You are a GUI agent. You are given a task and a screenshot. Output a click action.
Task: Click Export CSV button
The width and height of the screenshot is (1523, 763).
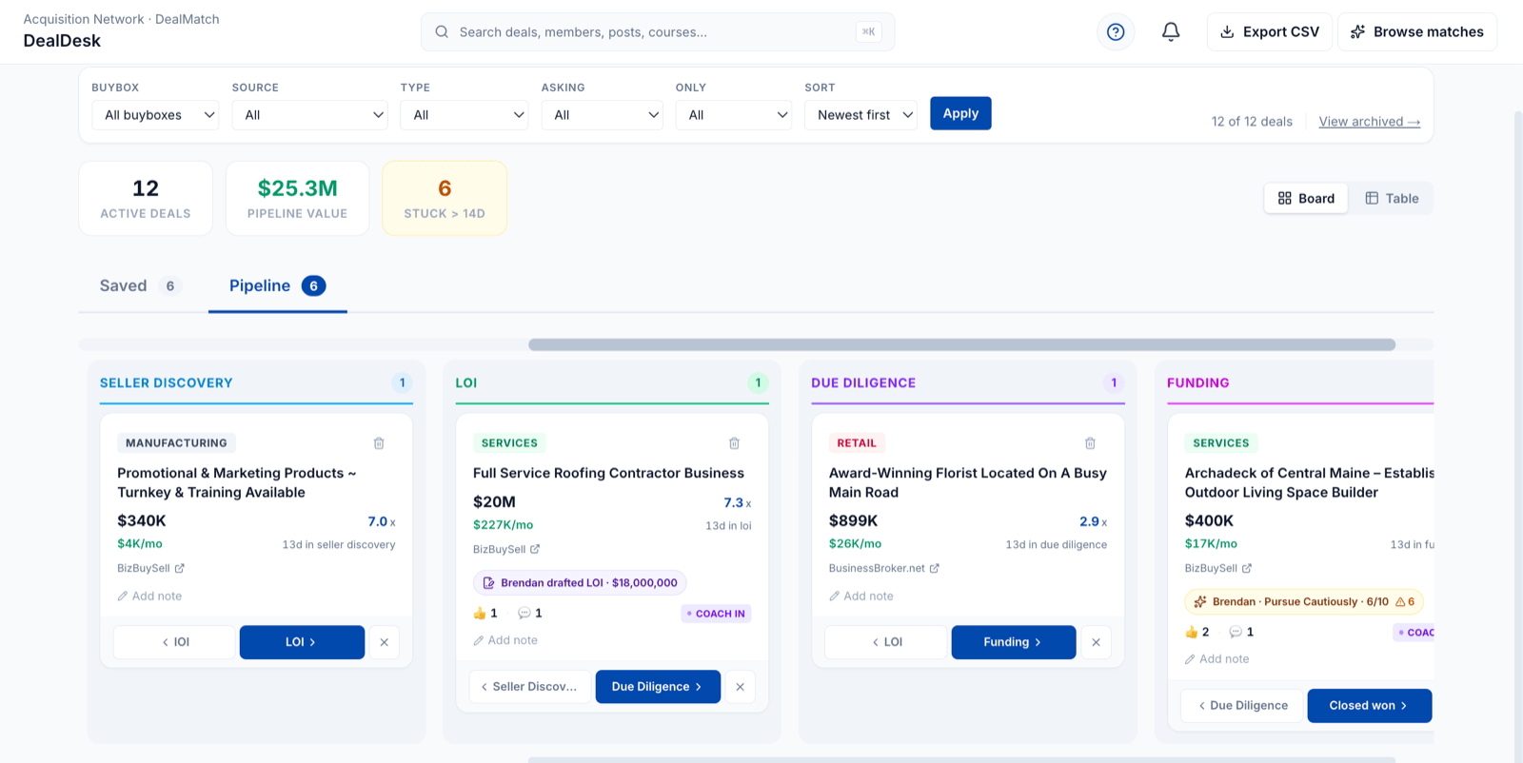click(1270, 31)
